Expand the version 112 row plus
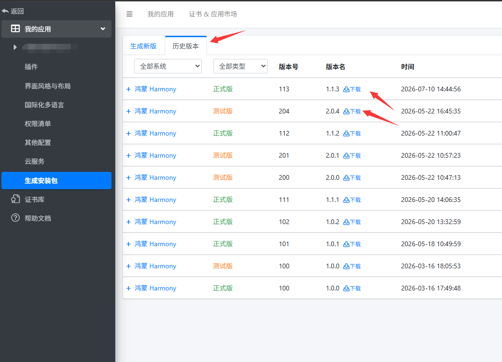Screen dimensions: 502x362 pos(128,133)
